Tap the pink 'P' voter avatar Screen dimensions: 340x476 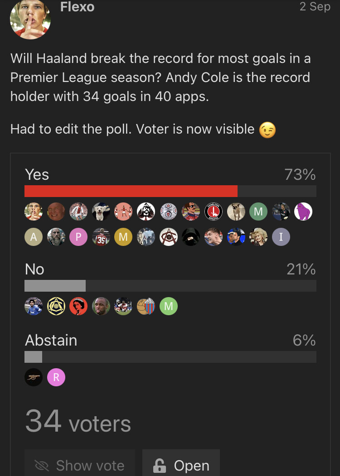coord(78,236)
